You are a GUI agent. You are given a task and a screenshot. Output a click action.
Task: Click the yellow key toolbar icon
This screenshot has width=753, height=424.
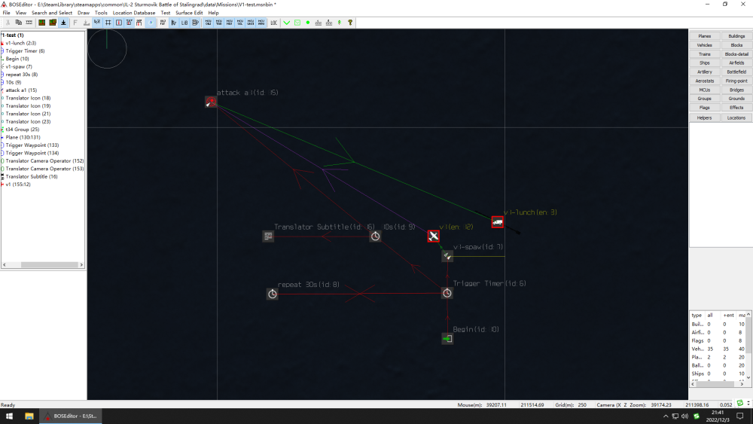[x=350, y=23]
